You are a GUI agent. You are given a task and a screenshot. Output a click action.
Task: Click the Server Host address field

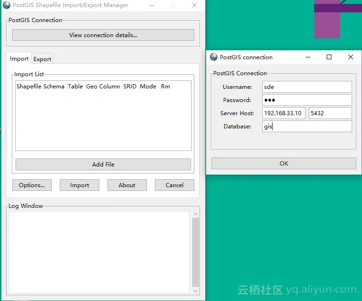[x=284, y=113]
